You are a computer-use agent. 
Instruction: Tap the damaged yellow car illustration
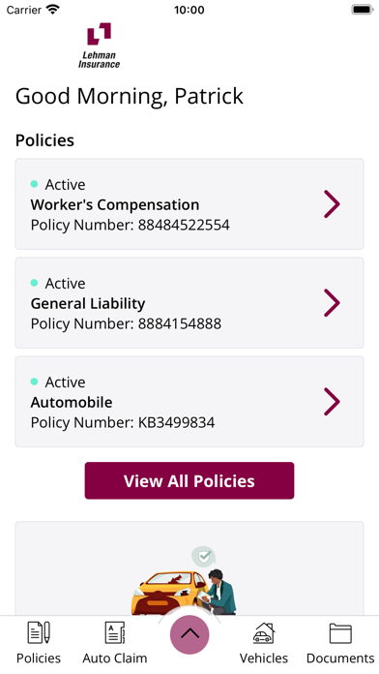click(169, 593)
